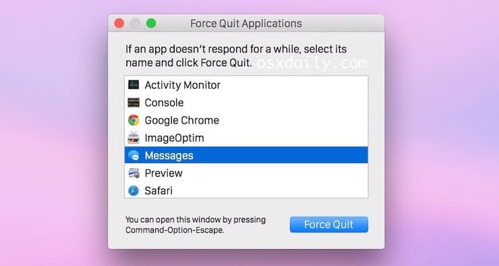Select Activity Monitor by its name text
499x266 pixels.
(x=182, y=85)
